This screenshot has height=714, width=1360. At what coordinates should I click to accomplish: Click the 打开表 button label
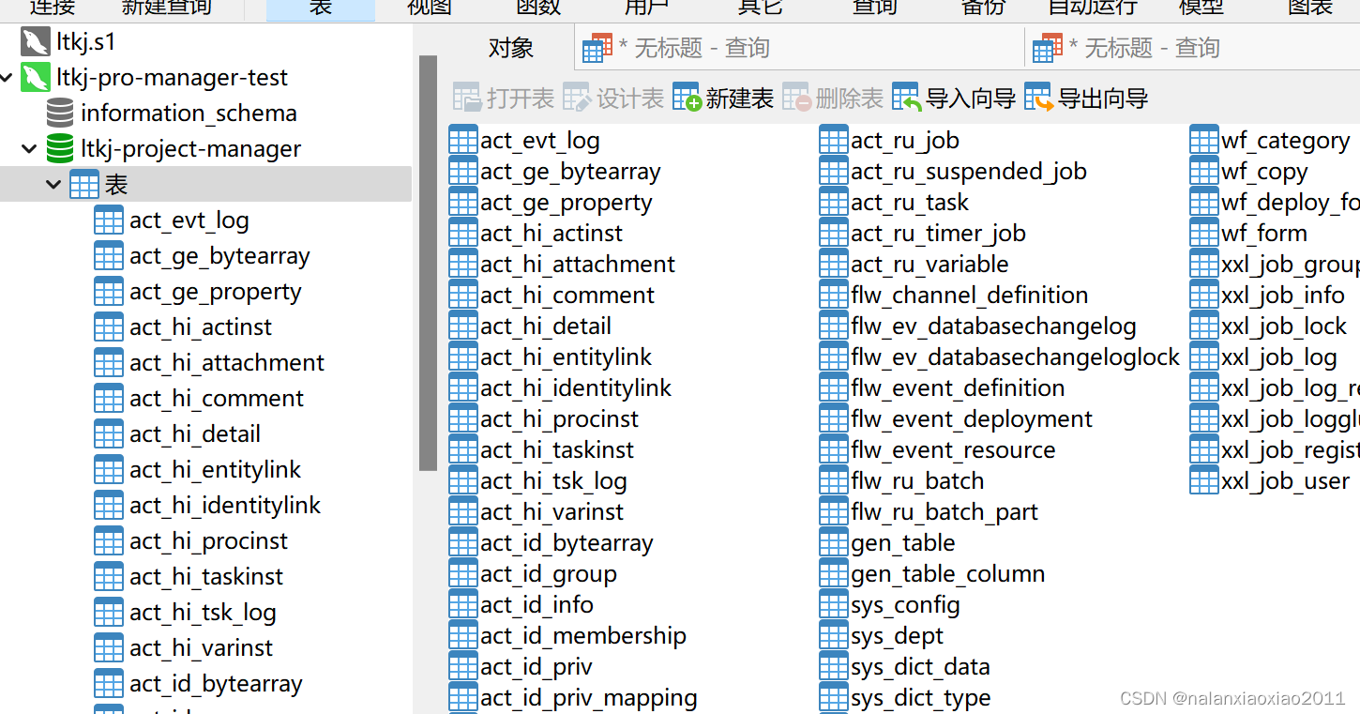[521, 99]
